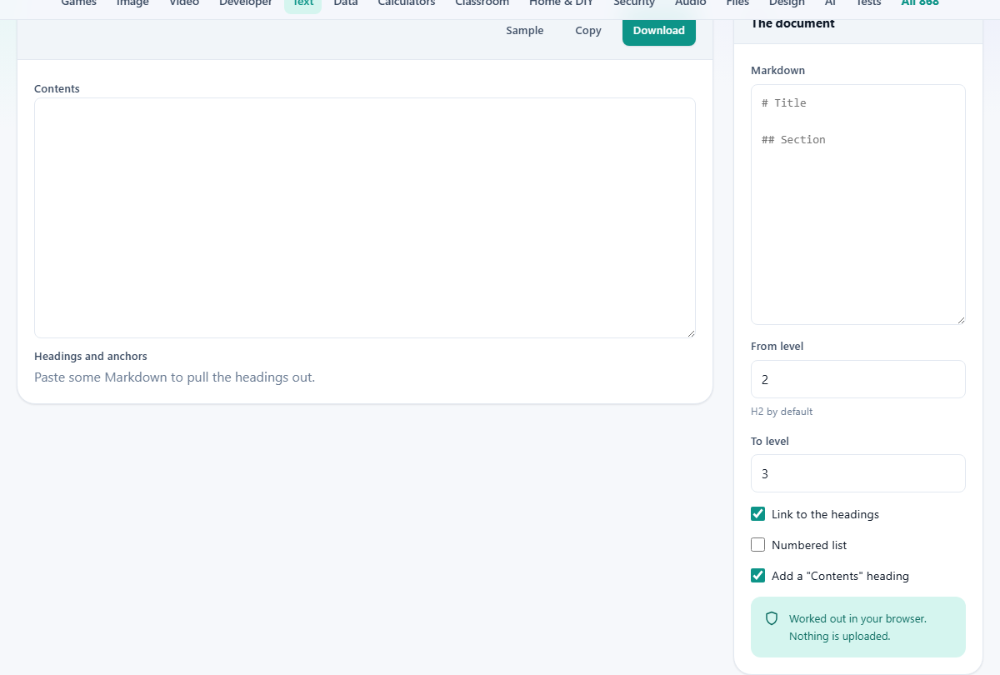Click the "From level" label

click(x=777, y=346)
